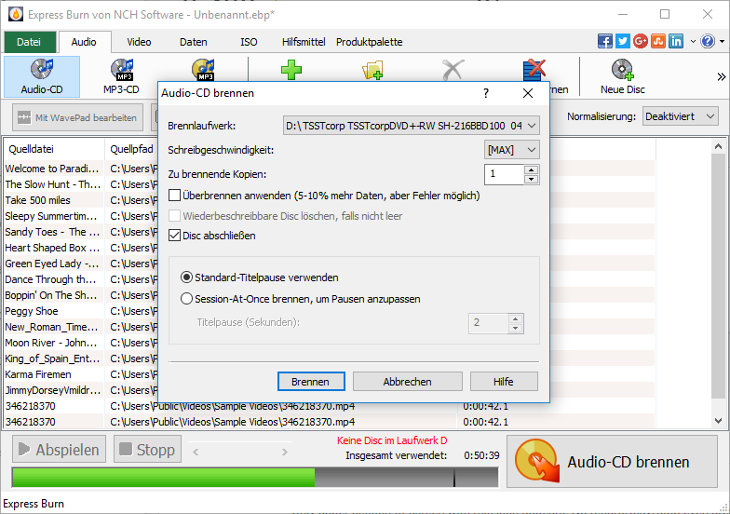Select Standard-Titelpause verwenden radio button

(186, 277)
